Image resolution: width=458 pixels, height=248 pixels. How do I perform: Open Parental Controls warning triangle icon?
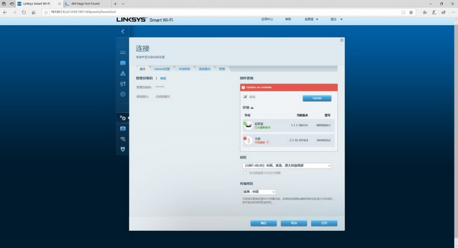(123, 73)
